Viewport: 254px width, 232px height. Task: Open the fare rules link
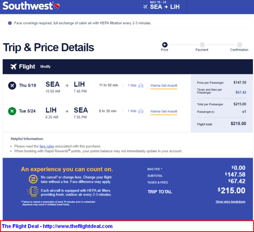point(47,146)
